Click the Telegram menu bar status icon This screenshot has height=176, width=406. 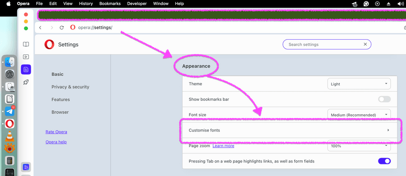(355, 4)
